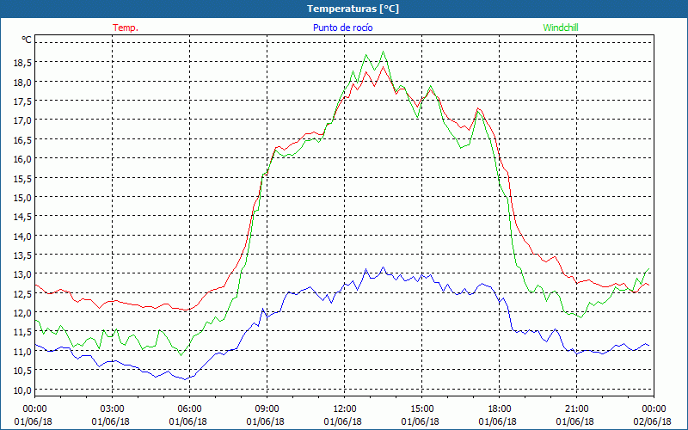Click the 01/06/18 date beneath 09:00
This screenshot has height=430, width=688.
click(265, 421)
